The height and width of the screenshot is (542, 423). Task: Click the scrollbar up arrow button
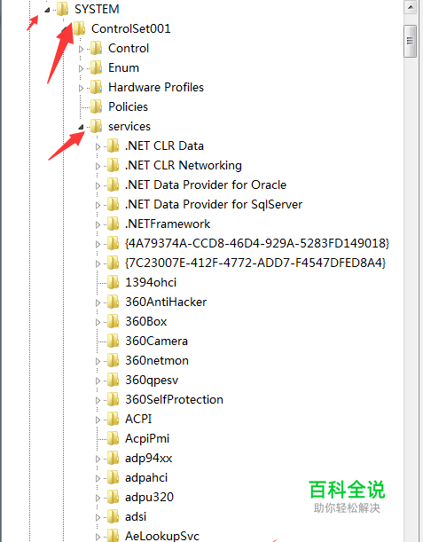click(x=411, y=7)
